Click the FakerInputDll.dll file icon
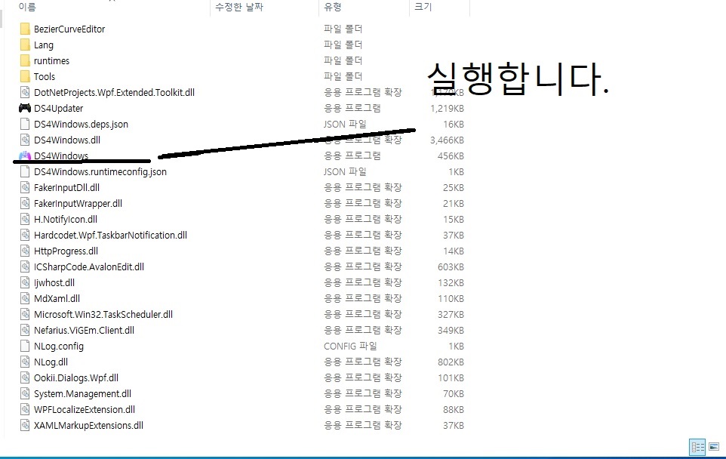 [25, 187]
